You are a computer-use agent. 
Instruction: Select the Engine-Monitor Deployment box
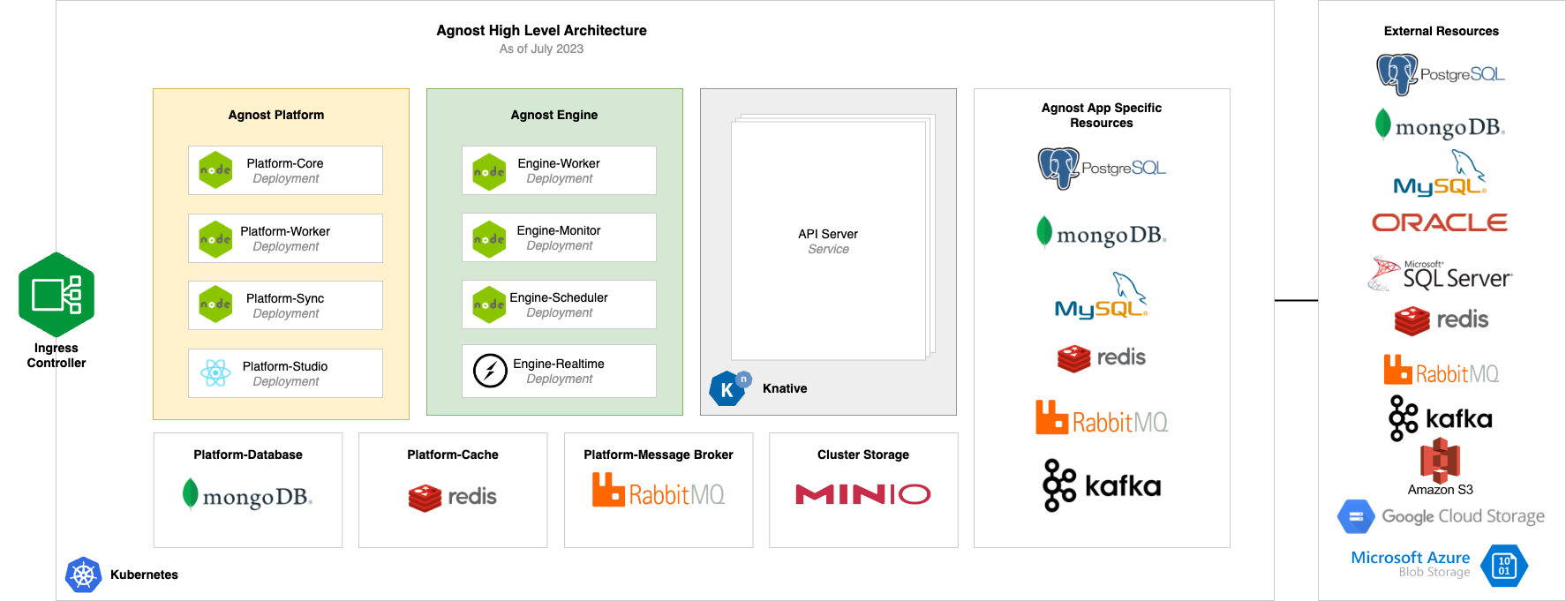(x=559, y=237)
